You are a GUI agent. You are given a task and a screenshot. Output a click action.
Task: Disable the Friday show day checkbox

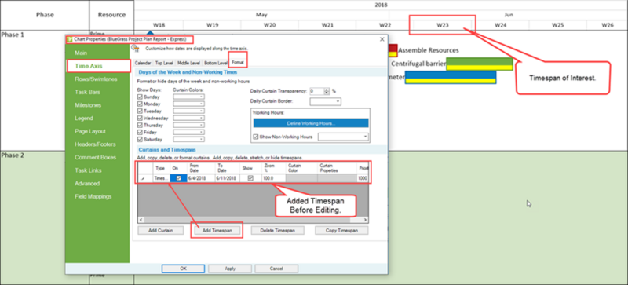coord(140,132)
